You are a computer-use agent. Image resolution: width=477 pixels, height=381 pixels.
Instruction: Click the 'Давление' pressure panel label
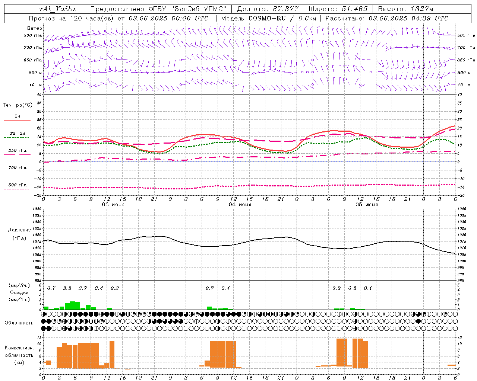(19, 230)
